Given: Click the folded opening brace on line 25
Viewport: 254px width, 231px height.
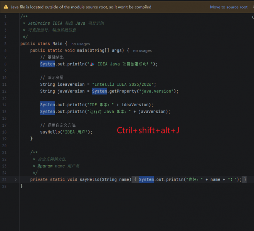Looking at the screenshot, I should click(x=135, y=179).
